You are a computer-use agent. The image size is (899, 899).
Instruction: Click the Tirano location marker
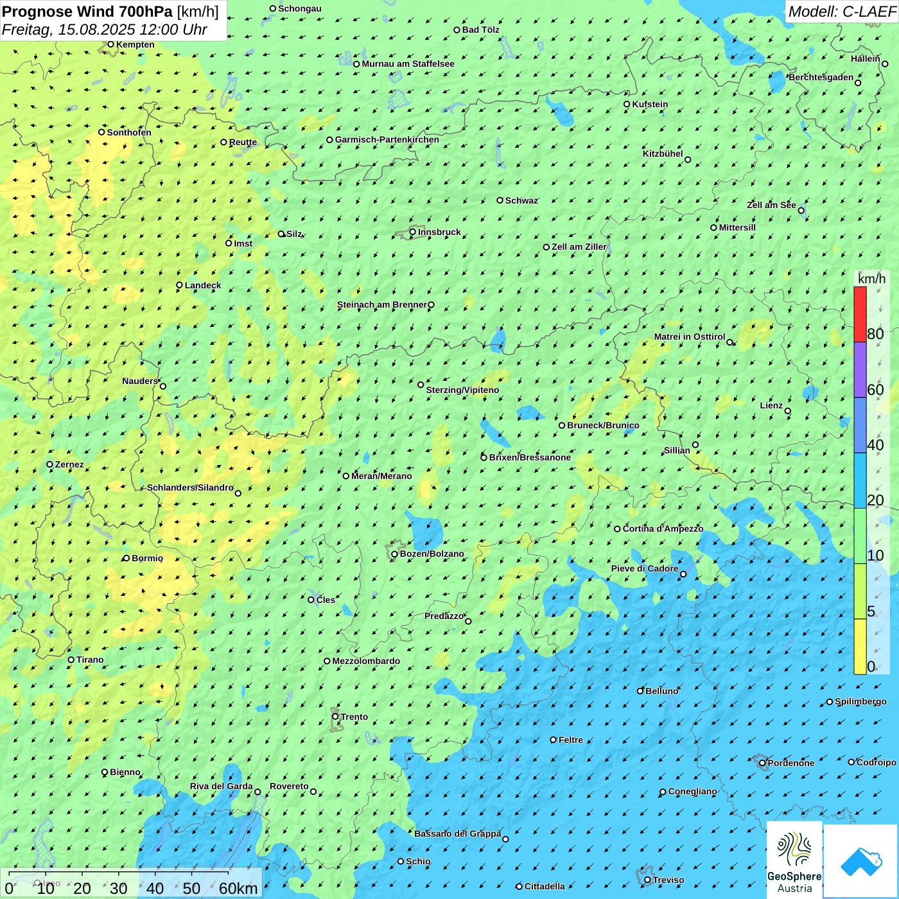pyautogui.click(x=71, y=659)
